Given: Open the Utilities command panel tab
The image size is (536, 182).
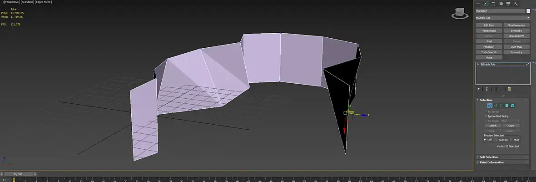Looking at the screenshot, I should pyautogui.click(x=516, y=4).
